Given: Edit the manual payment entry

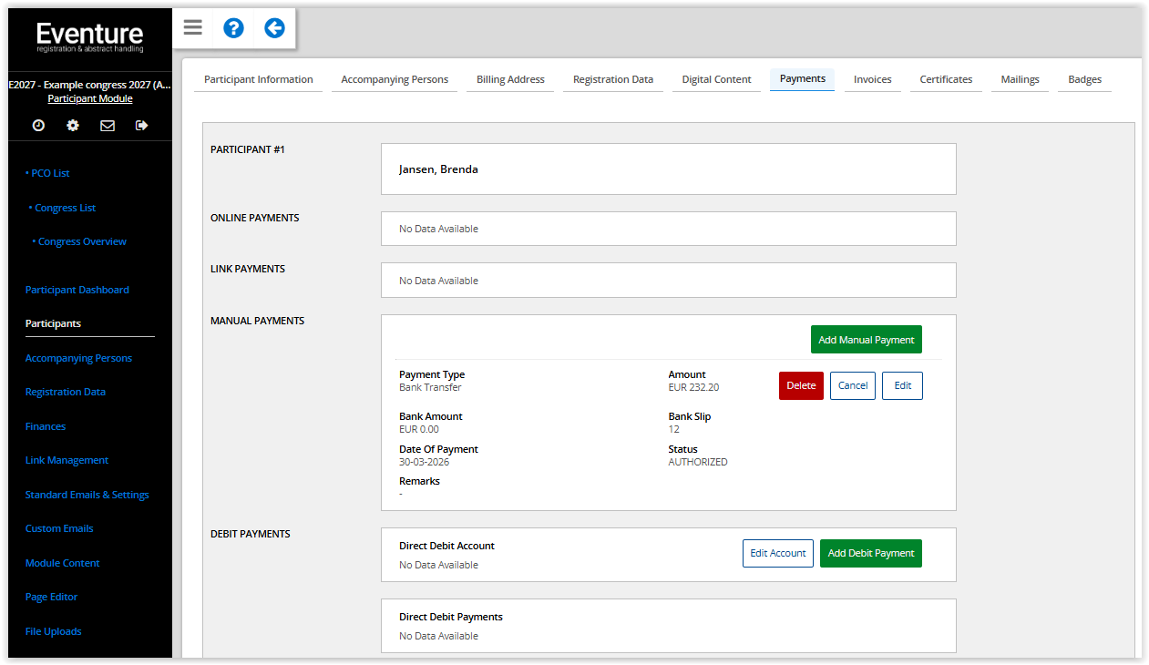Looking at the screenshot, I should [x=902, y=385].
